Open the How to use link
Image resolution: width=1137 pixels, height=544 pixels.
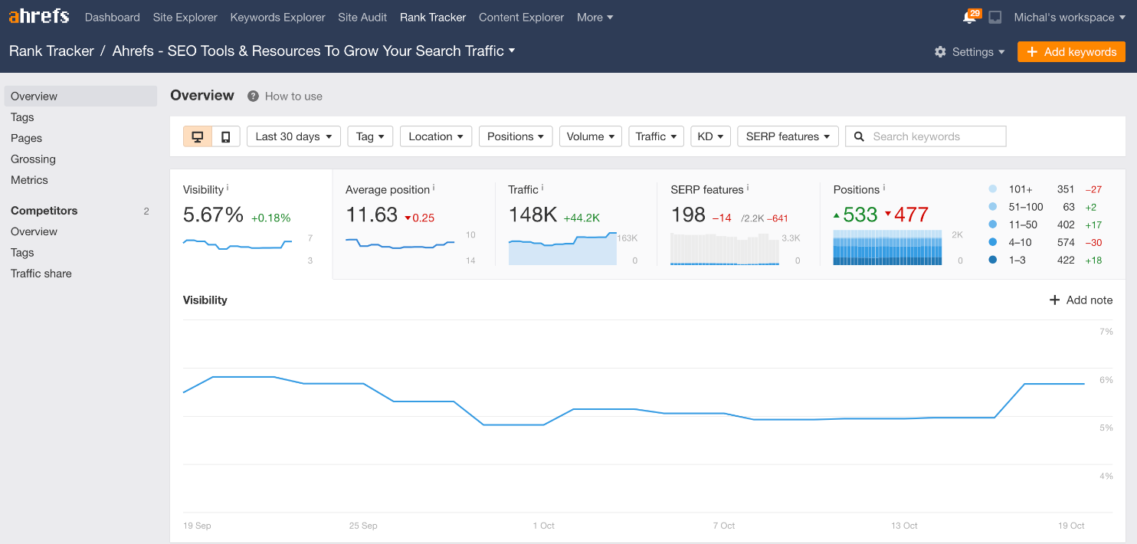click(x=293, y=97)
